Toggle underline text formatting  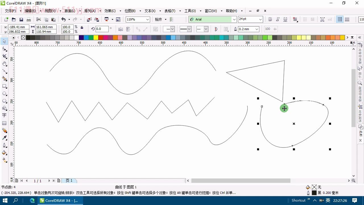tap(285, 19)
